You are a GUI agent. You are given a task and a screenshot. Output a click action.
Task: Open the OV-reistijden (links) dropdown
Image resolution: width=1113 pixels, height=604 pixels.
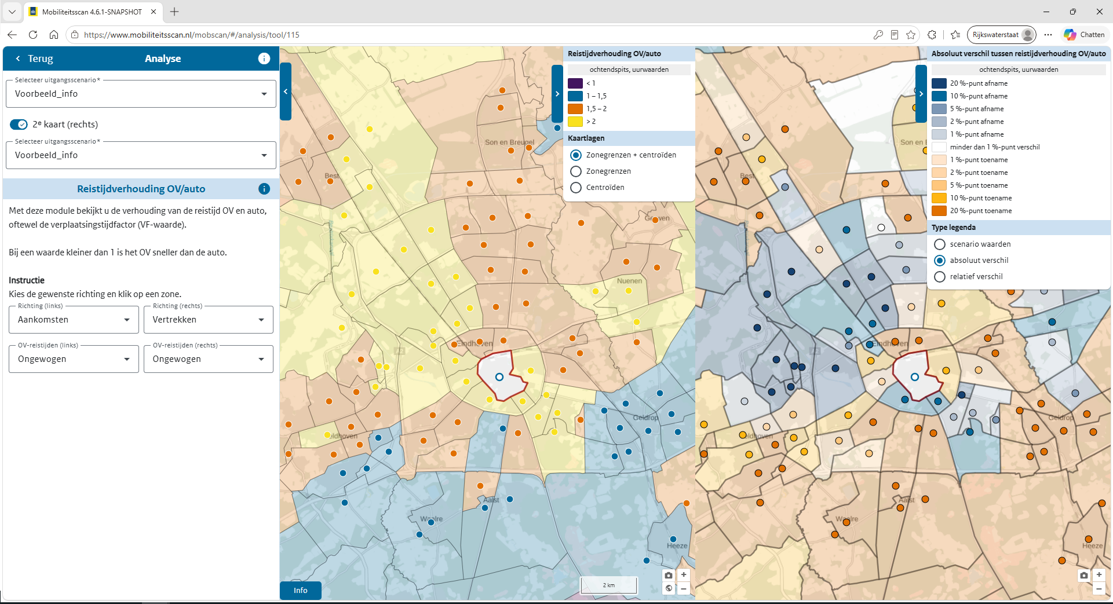74,359
